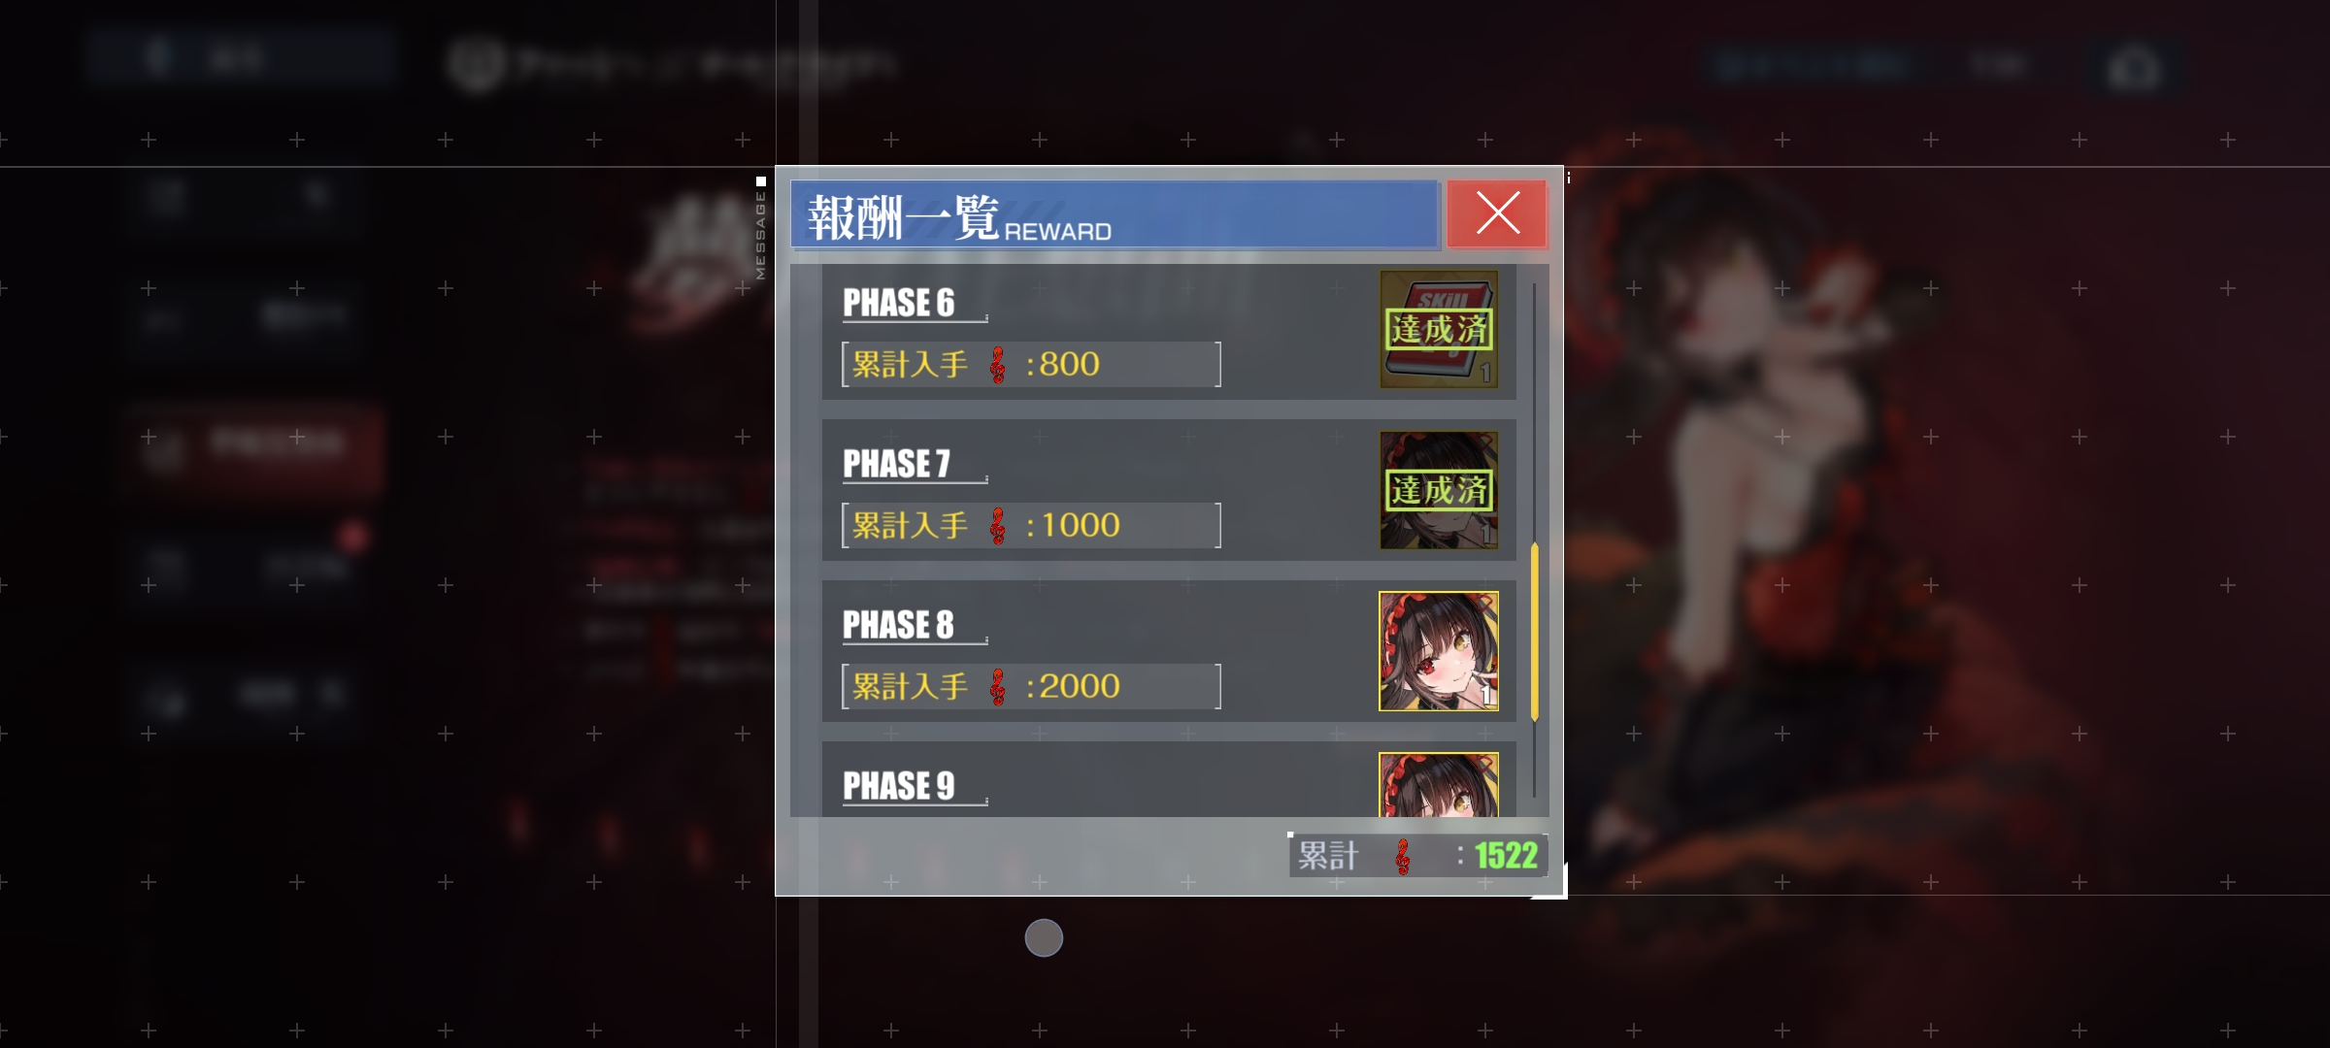The width and height of the screenshot is (2330, 1048).
Task: Click the 累計入手 :1000 requirement field
Action: 1031,525
